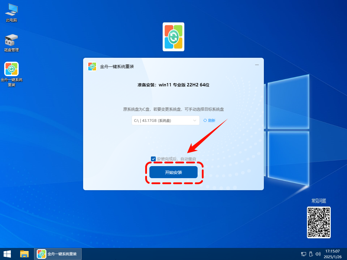The height and width of the screenshot is (260, 347).
Task: Open File Explorer from the taskbar
Action: coord(24,254)
